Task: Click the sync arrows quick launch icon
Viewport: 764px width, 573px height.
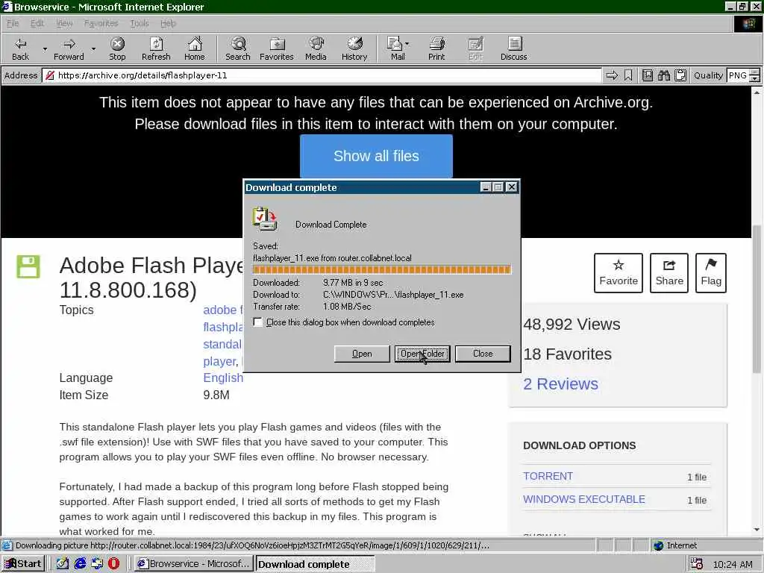Action: tap(97, 564)
